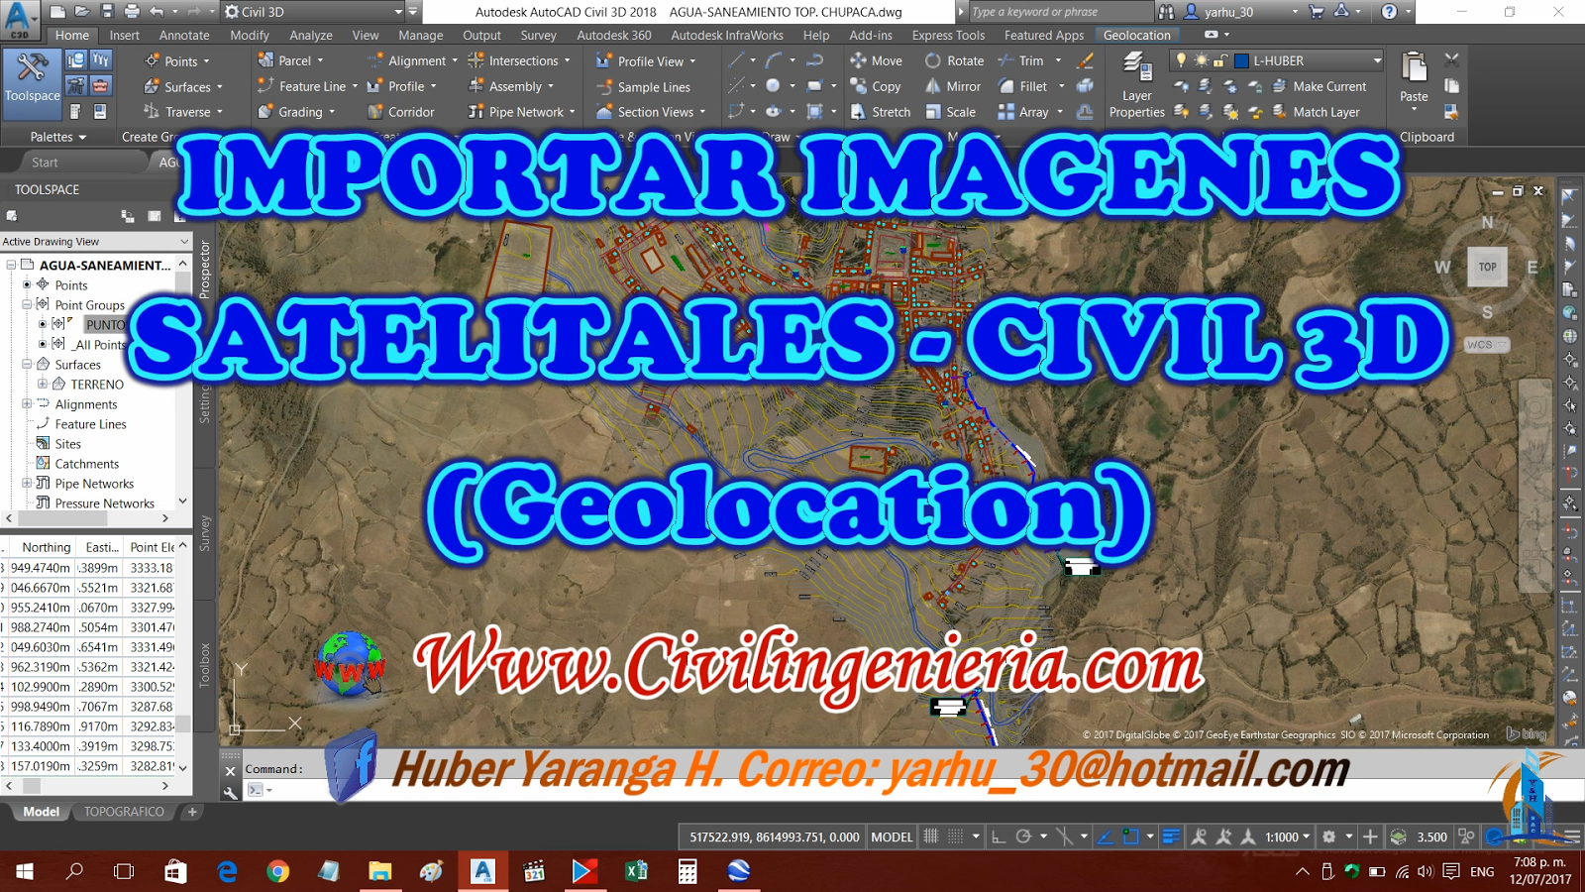
Task: Click the Pipe Network tool
Action: click(521, 112)
